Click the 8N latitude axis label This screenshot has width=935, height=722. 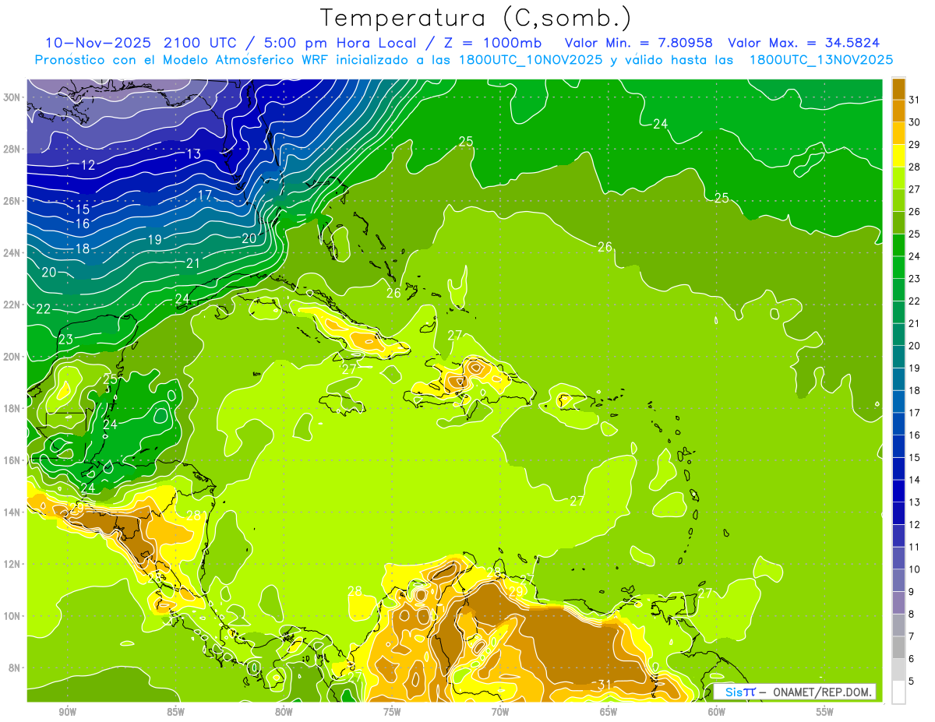pos(16,667)
